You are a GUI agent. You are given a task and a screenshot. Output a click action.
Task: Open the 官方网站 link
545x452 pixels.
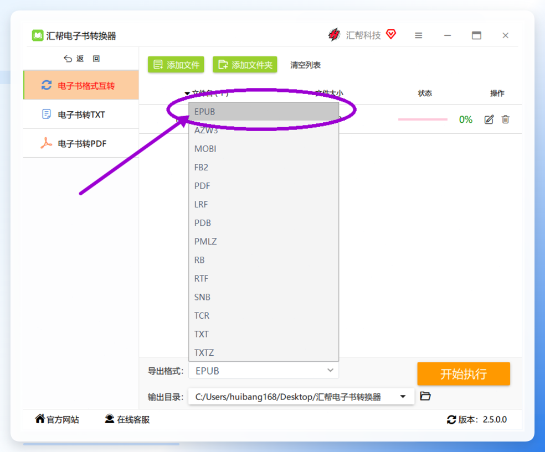pos(57,419)
